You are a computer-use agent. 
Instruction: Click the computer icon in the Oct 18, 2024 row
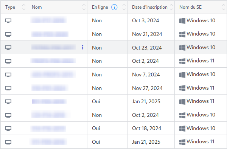tap(8, 129)
